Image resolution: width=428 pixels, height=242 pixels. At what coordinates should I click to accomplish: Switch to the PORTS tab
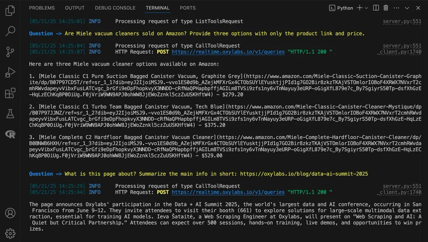pyautogui.click(x=188, y=8)
